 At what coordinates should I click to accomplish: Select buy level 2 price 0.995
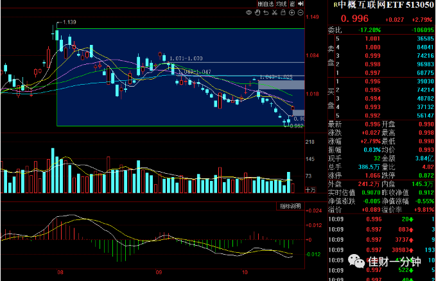(372, 90)
